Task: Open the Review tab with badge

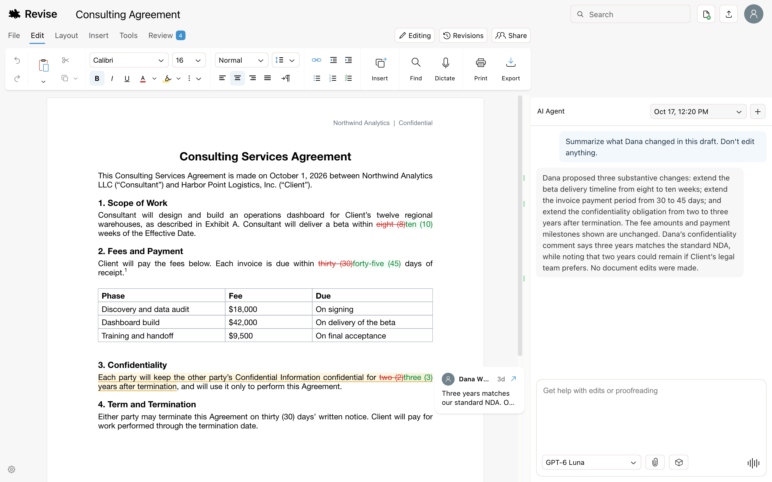Action: point(166,35)
